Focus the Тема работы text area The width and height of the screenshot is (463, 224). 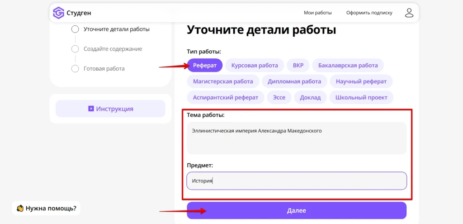(x=297, y=138)
